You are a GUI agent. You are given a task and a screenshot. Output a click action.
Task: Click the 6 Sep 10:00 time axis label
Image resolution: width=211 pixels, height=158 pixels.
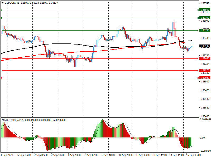point(24,155)
